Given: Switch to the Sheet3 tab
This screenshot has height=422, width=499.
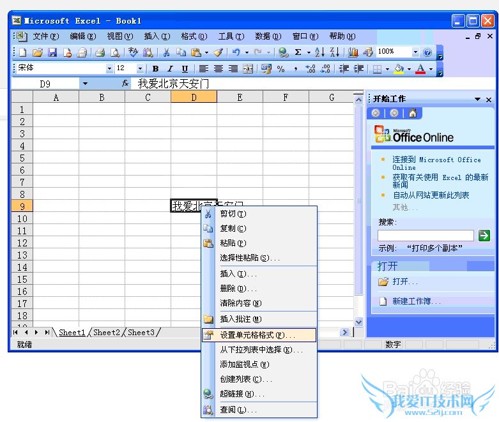Looking at the screenshot, I should coord(141,333).
